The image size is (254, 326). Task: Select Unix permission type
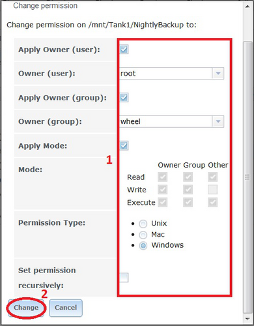pos(143,224)
